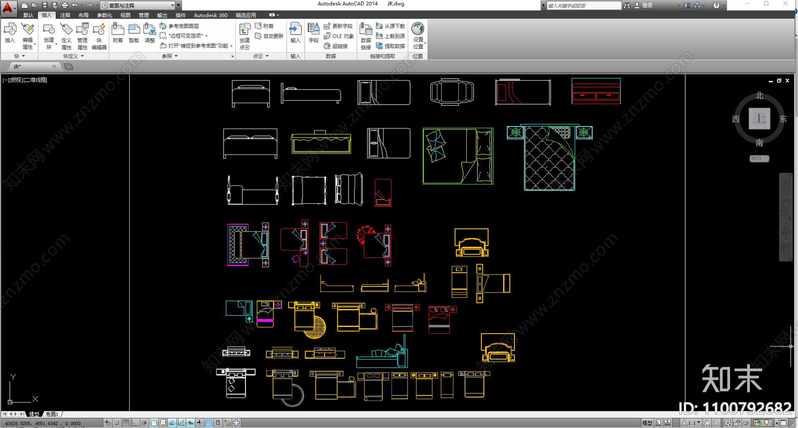Click the 提取数据 button
The height and width of the screenshot is (428, 798).
pos(391,46)
